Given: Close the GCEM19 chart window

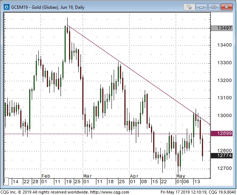Looking at the screenshot, I should click(226, 7).
